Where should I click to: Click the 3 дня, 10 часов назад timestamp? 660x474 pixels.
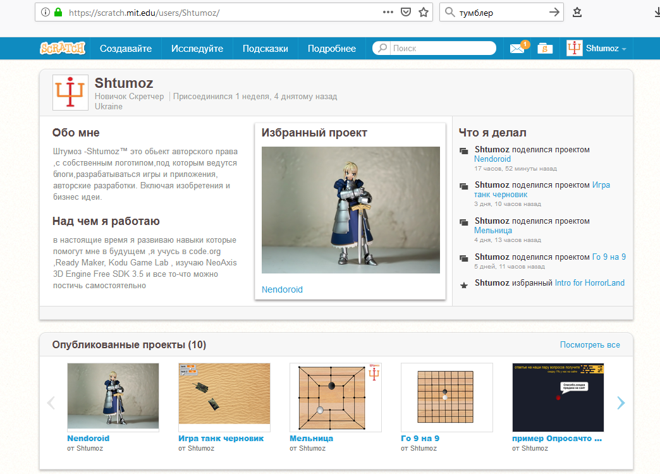[x=508, y=204]
